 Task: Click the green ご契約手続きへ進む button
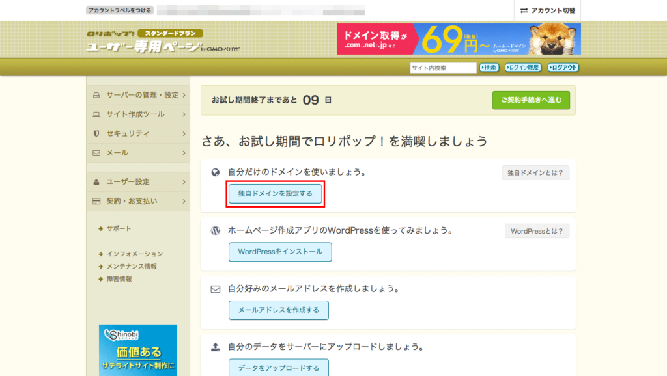pos(531,100)
